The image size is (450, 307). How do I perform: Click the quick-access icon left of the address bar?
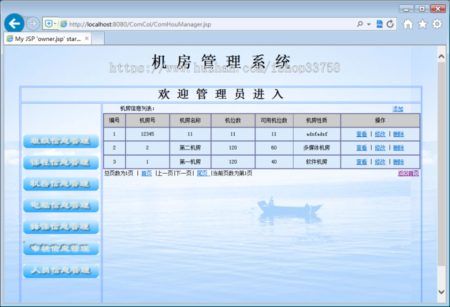coord(48,23)
